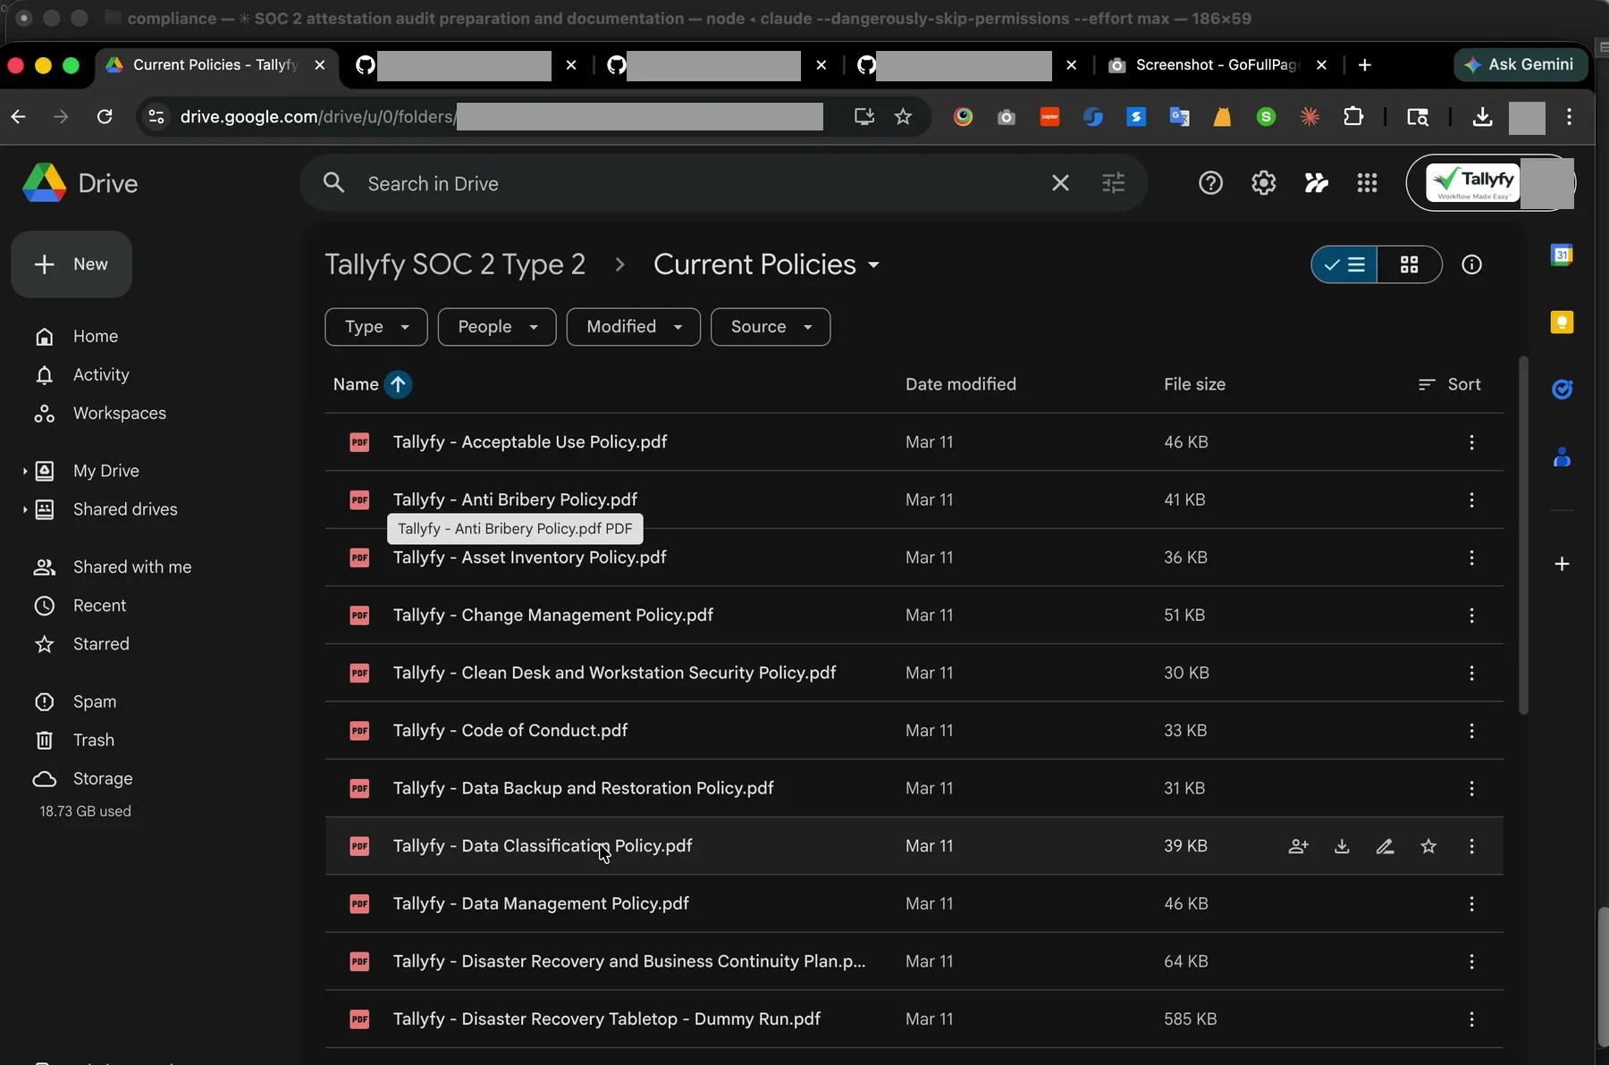Clear the Drive search box

click(1060, 183)
